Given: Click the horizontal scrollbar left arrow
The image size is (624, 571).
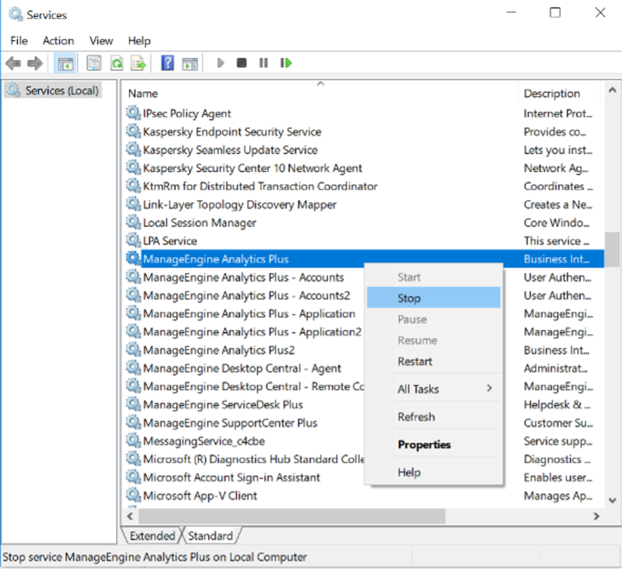Looking at the screenshot, I should (130, 516).
